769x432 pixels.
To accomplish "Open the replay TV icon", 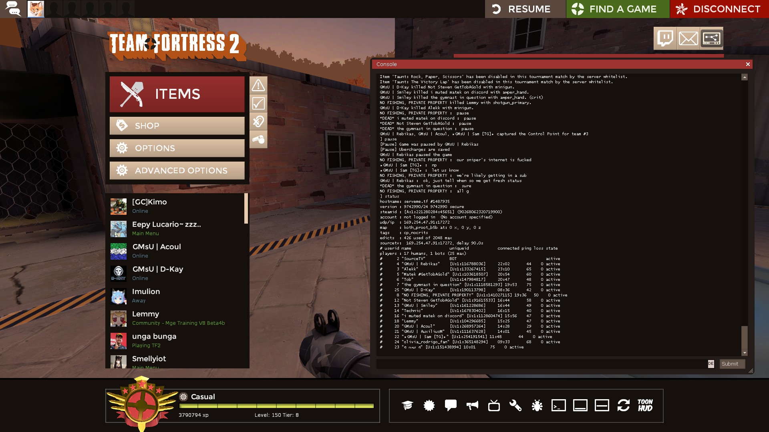I will (x=494, y=406).
